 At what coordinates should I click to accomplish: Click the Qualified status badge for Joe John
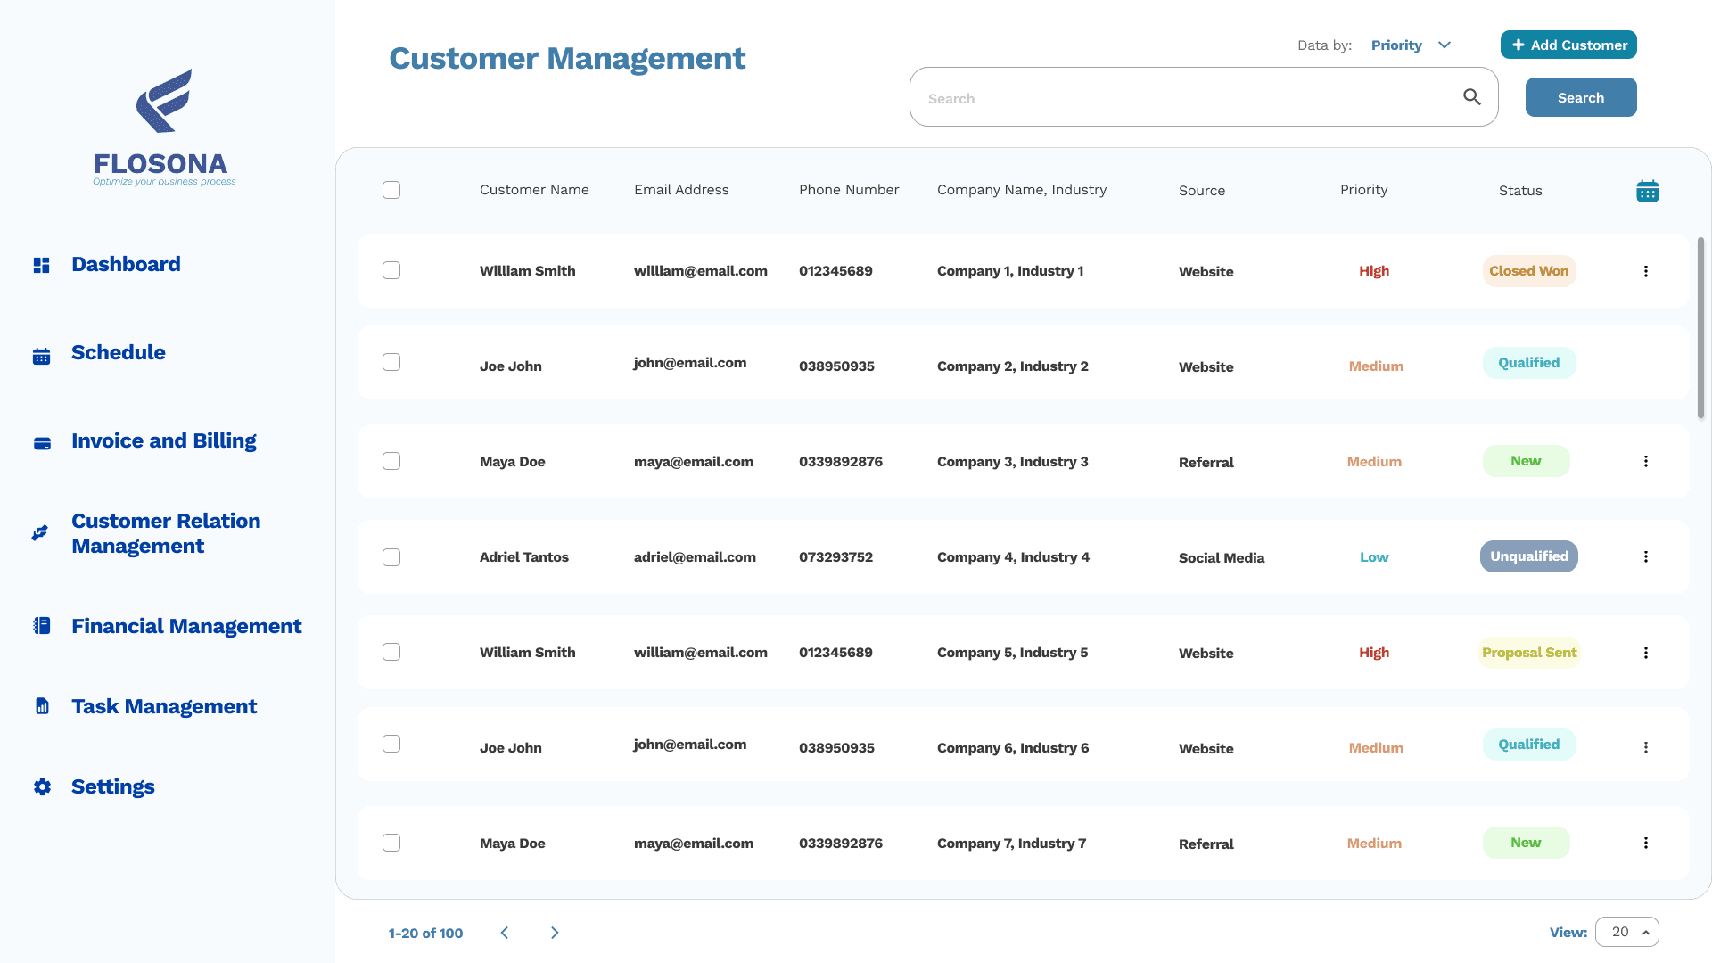(1528, 362)
